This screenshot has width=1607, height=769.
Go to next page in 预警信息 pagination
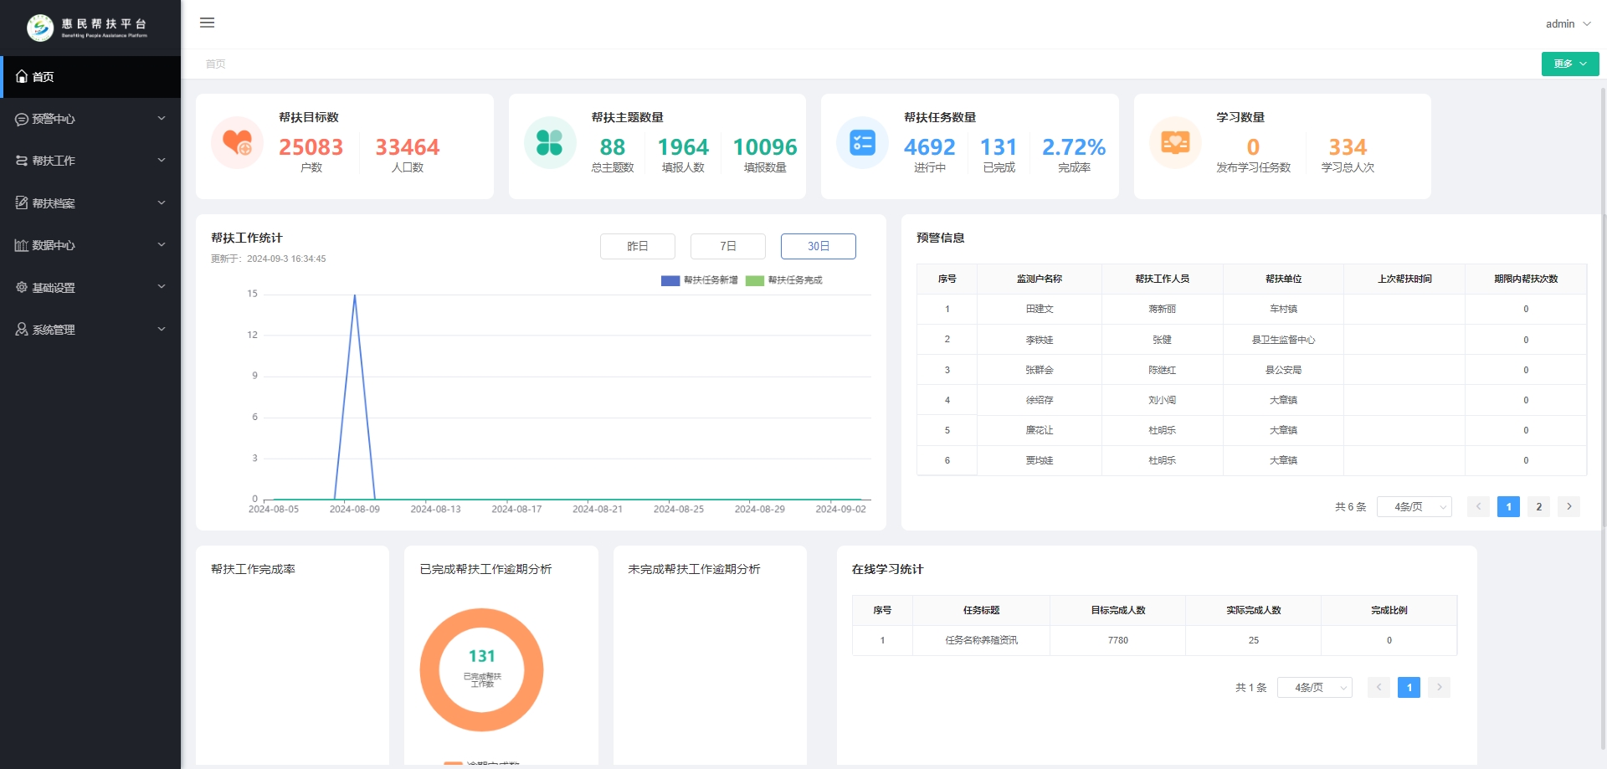[1568, 506]
